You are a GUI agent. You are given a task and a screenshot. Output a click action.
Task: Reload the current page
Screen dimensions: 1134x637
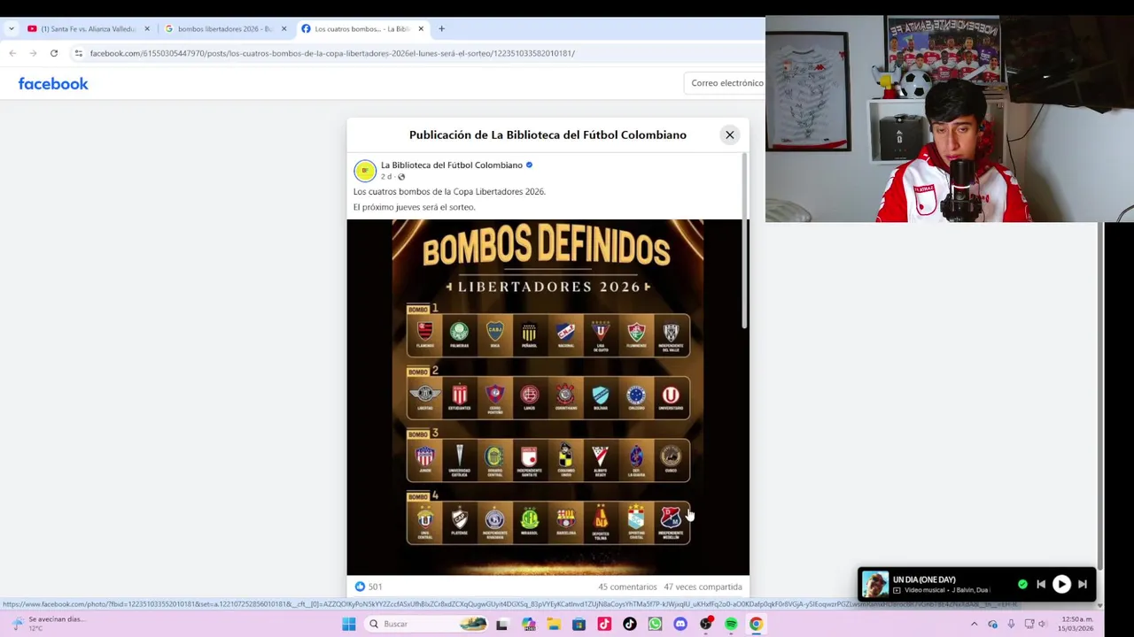(54, 53)
